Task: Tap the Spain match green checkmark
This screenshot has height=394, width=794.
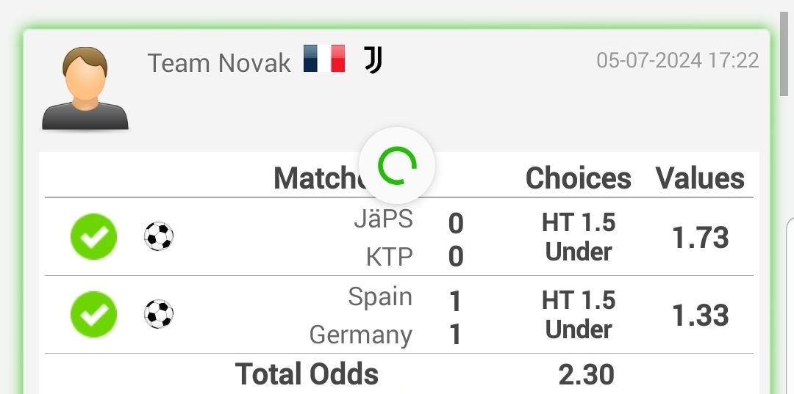Action: [93, 314]
